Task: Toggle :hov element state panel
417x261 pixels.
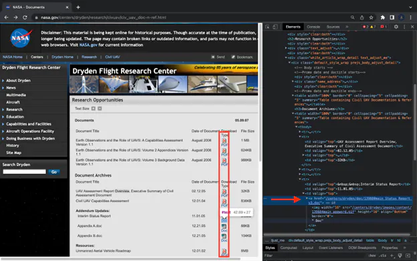Action: 372,256
